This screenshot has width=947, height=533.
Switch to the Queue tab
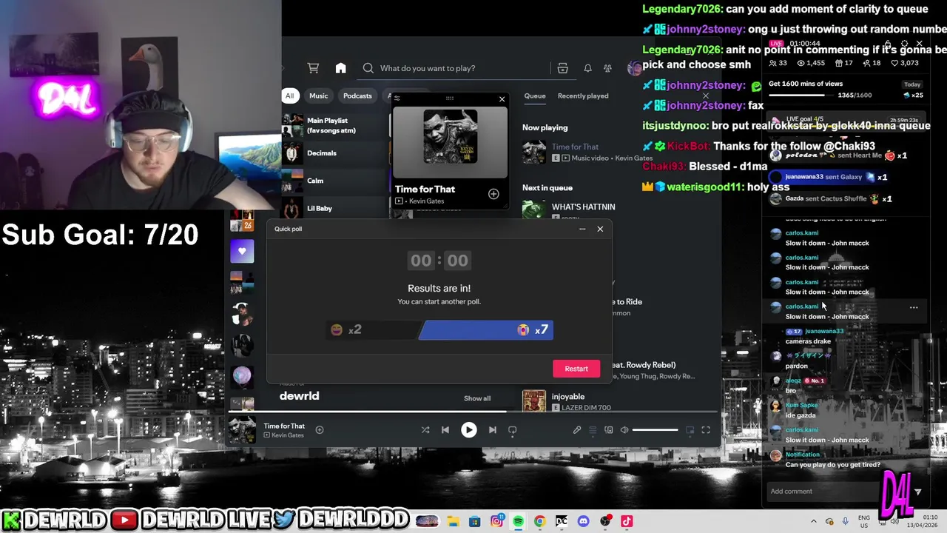coord(535,95)
